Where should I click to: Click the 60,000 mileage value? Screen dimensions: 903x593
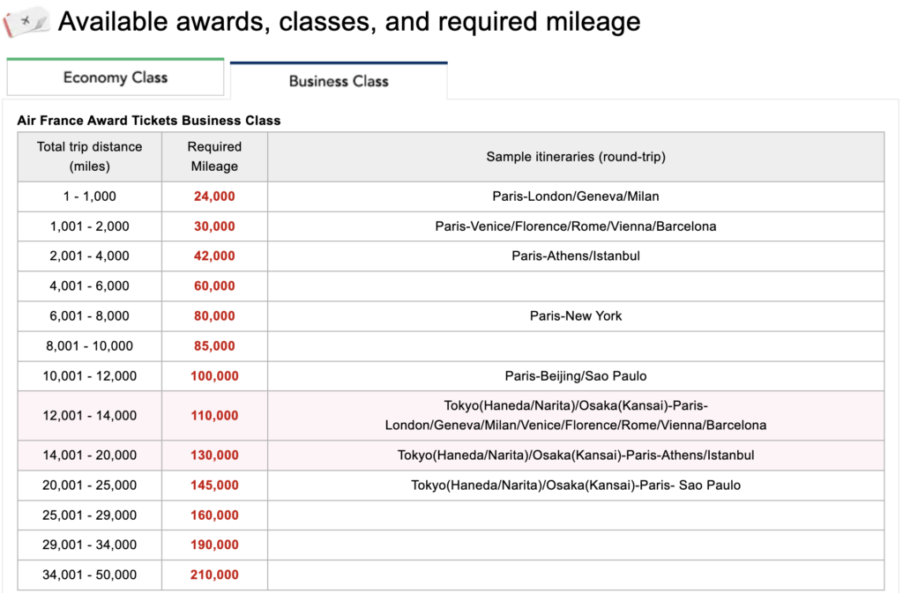tap(214, 285)
